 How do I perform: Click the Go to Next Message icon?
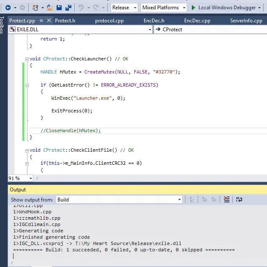point(214,199)
